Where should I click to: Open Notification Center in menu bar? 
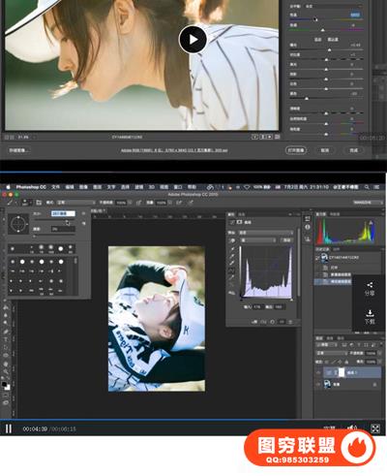(x=376, y=187)
